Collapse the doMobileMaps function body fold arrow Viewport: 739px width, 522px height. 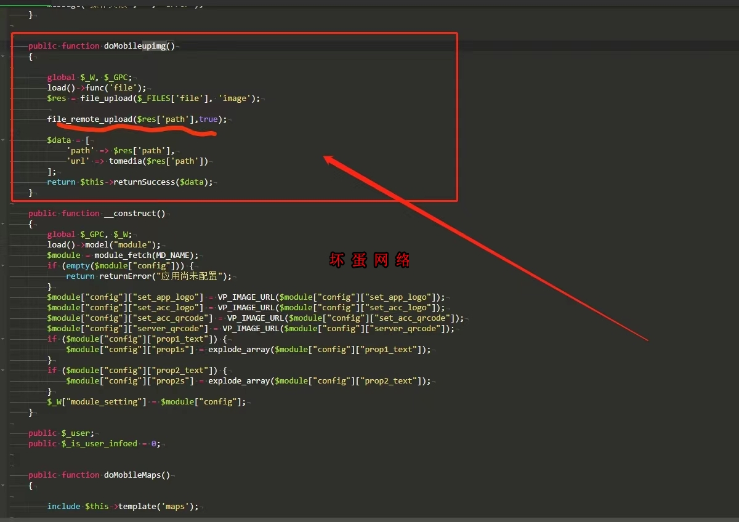click(x=3, y=485)
